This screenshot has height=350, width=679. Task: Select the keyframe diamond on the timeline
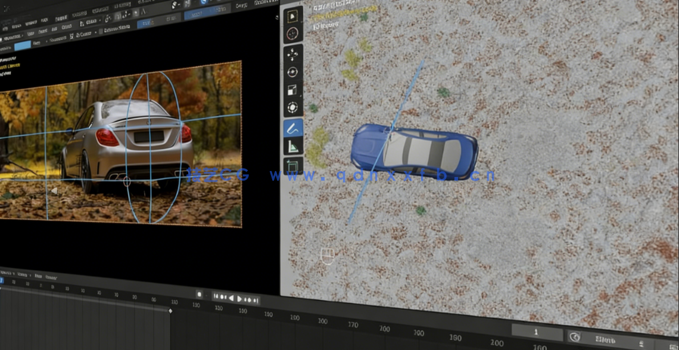[170, 311]
